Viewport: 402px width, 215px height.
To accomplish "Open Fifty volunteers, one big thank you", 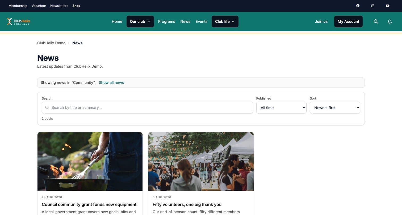I will pyautogui.click(x=187, y=204).
